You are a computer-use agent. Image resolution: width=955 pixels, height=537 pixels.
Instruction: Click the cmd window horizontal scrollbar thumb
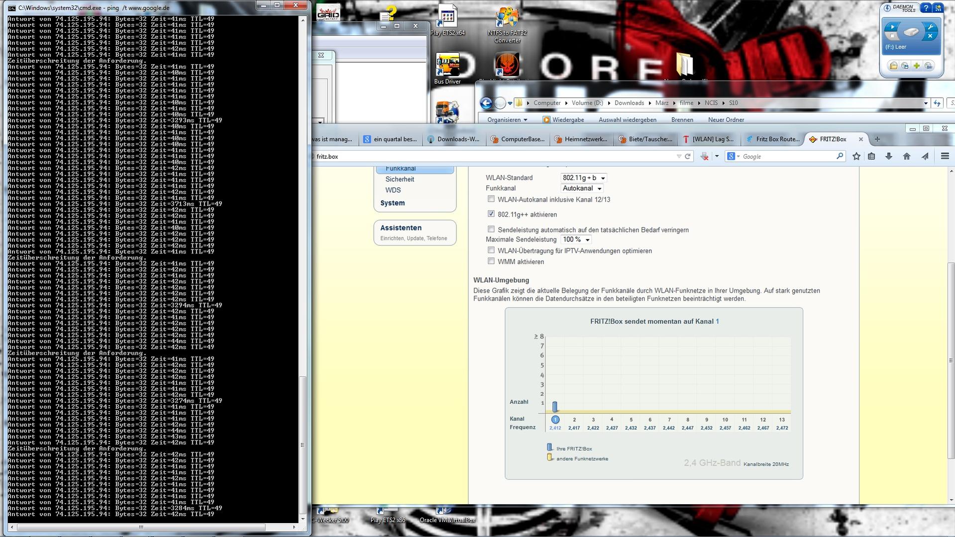(141, 527)
